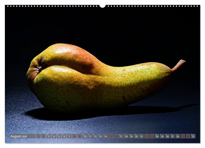This screenshot has height=148, width=205.
Task: Click date 18 in the calendar row
Action: point(126,136)
